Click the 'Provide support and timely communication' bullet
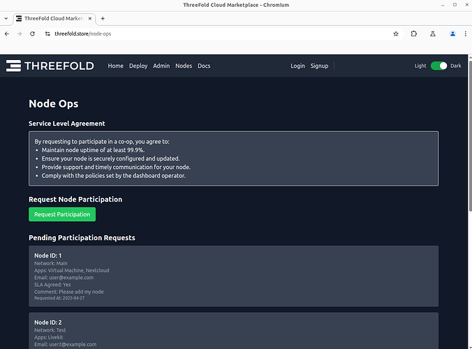 pos(116,167)
